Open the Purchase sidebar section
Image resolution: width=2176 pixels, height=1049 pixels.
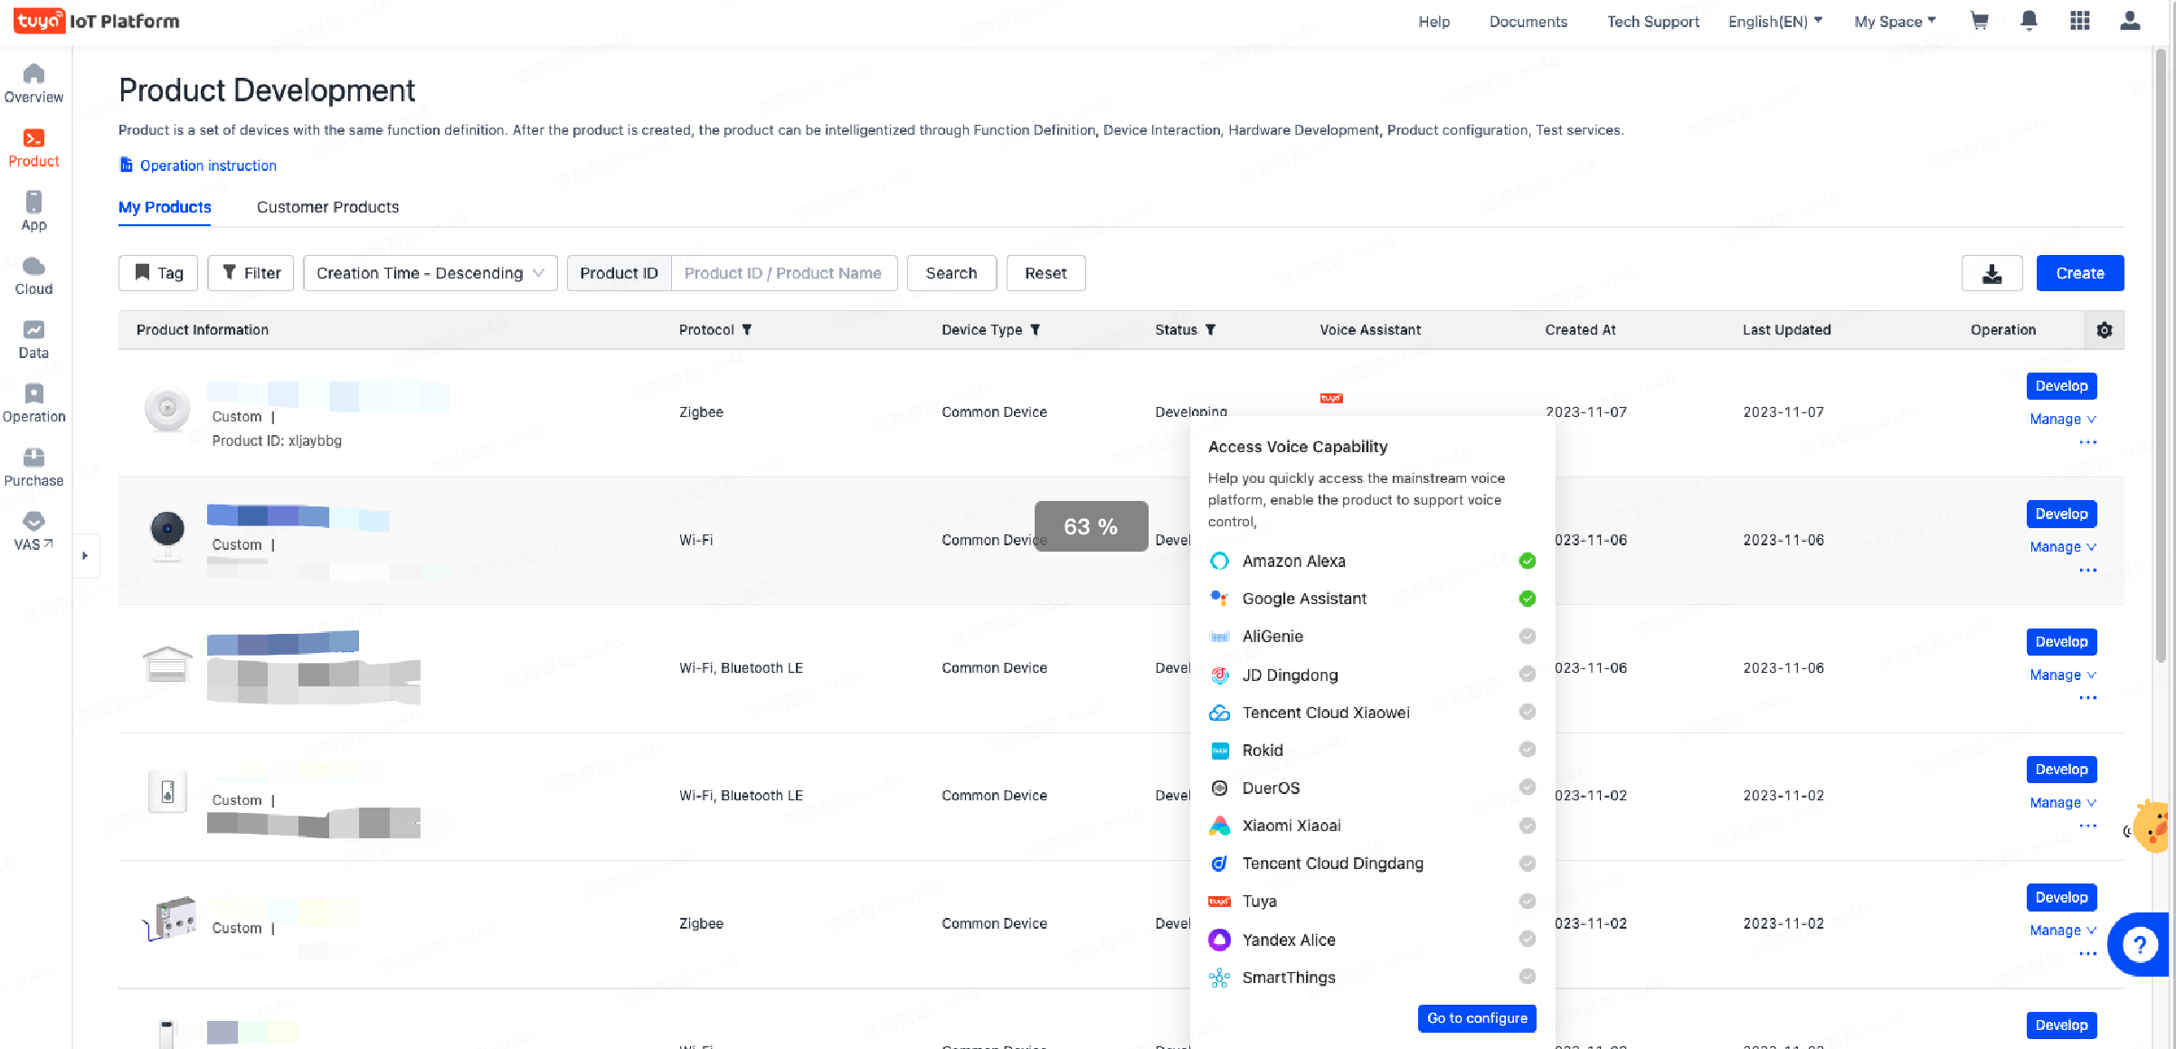click(33, 468)
